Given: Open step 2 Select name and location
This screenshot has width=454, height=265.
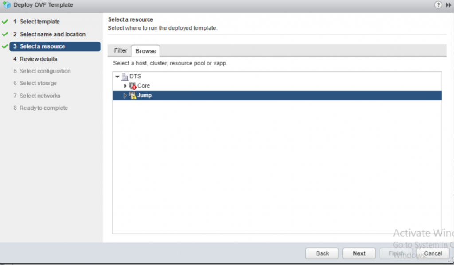Looking at the screenshot, I should pyautogui.click(x=52, y=34).
